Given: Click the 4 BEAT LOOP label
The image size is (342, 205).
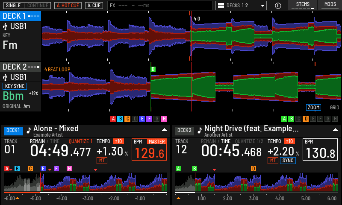Looking at the screenshot, I should click(x=57, y=70).
